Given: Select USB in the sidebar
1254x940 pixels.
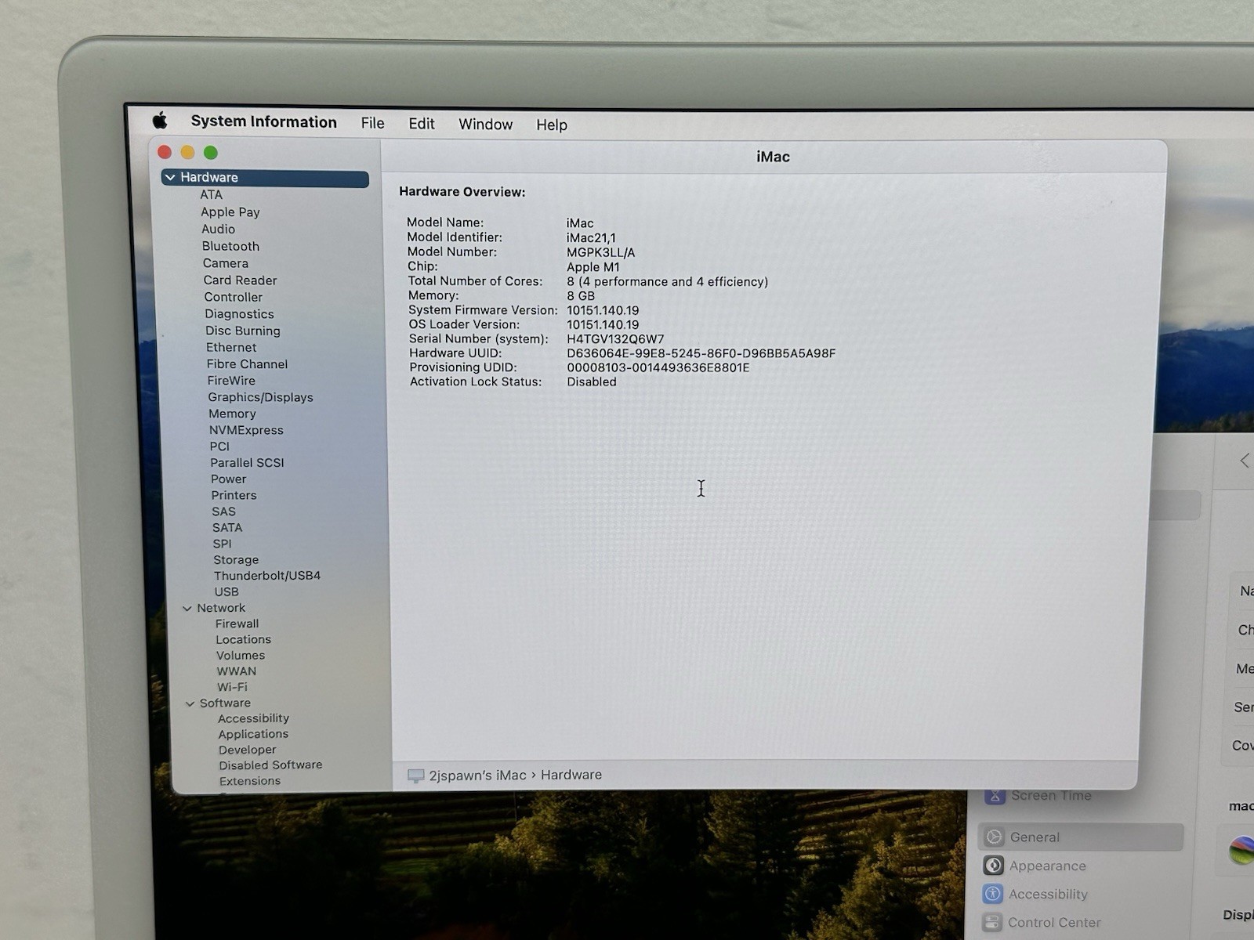Looking at the screenshot, I should click(x=227, y=592).
